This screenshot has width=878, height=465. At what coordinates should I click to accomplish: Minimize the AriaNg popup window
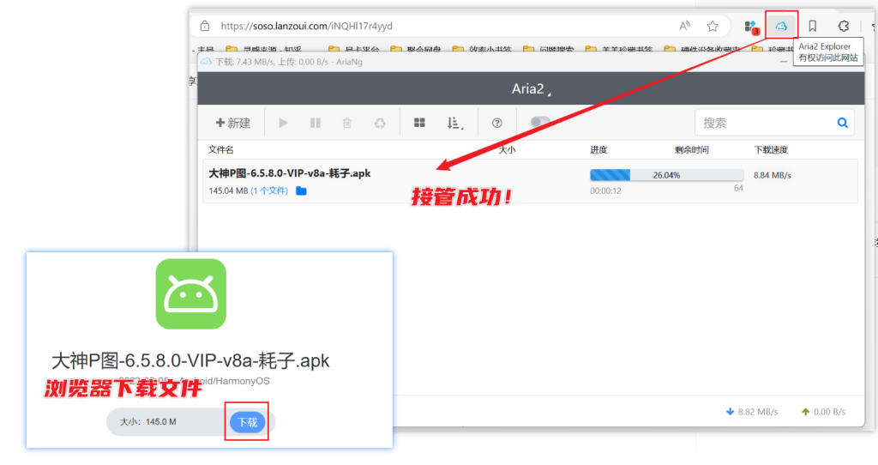point(784,62)
